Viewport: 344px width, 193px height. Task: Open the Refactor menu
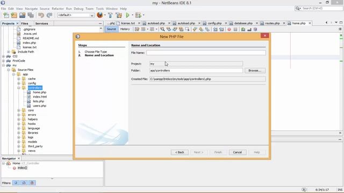[x=58, y=9]
